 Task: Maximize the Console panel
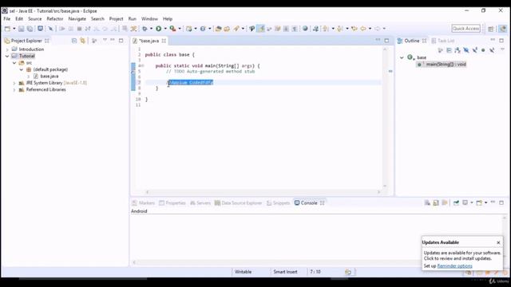click(501, 202)
